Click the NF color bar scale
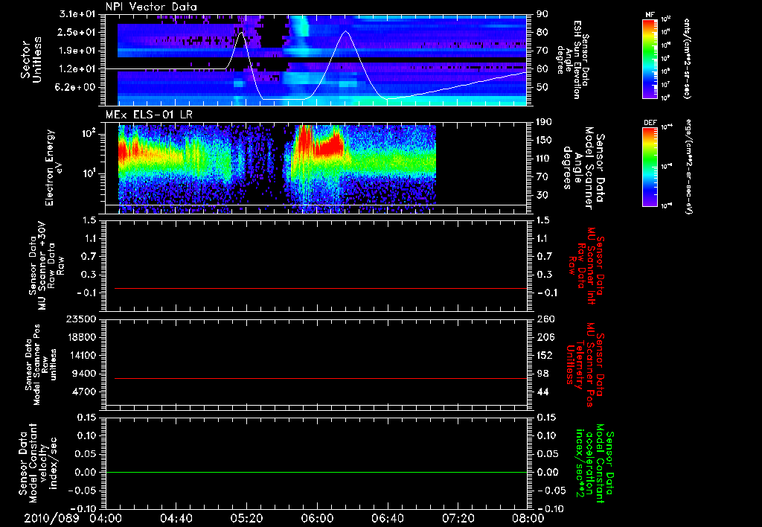This screenshot has height=527, width=762. pyautogui.click(x=650, y=58)
